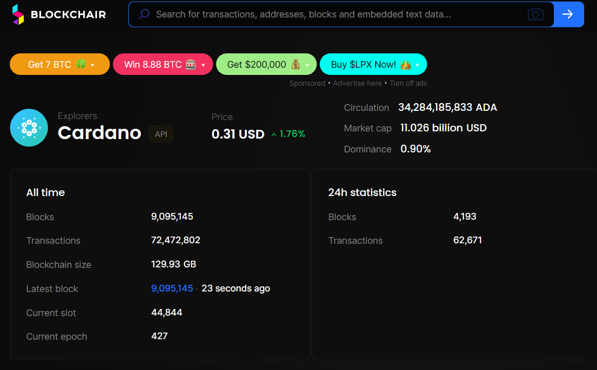597x370 pixels.
Task: Click the Circulation label
Action: tap(367, 108)
